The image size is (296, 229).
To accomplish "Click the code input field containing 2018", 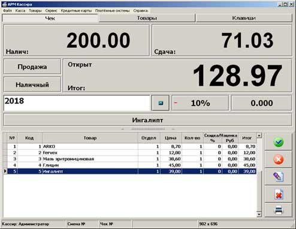I will pos(77,103).
